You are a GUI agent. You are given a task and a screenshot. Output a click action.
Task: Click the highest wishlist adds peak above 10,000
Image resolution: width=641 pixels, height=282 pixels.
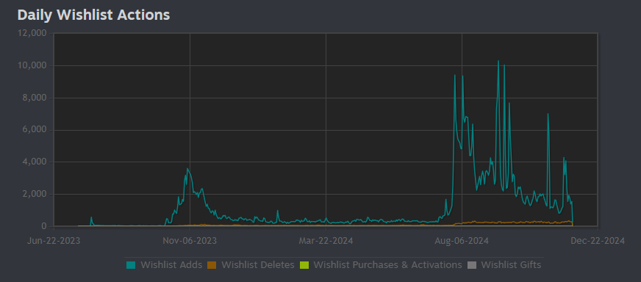click(x=498, y=61)
